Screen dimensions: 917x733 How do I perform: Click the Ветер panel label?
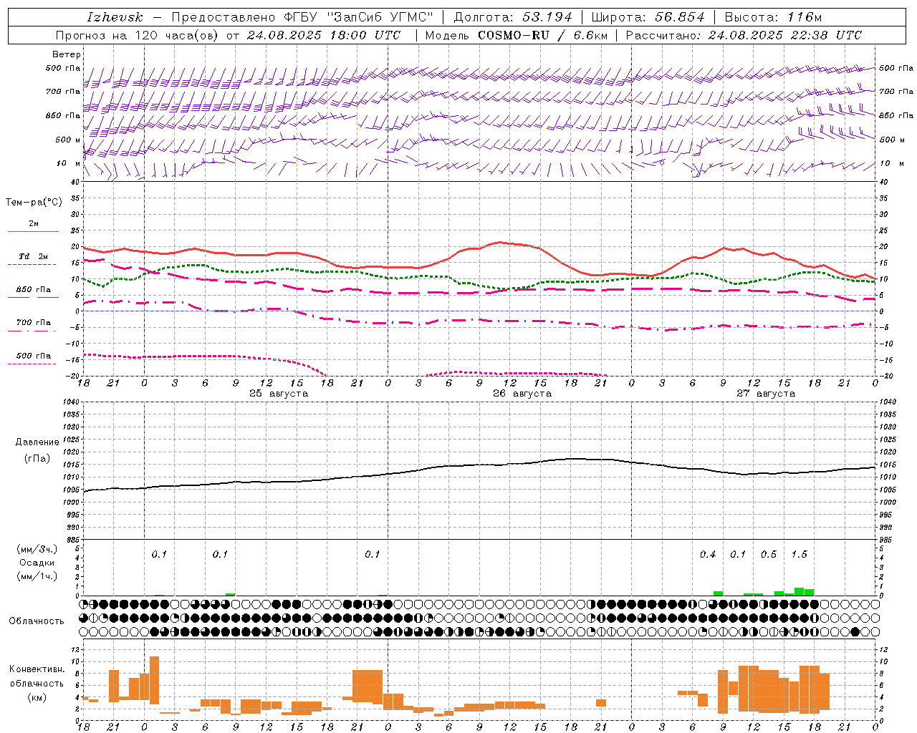pos(67,54)
